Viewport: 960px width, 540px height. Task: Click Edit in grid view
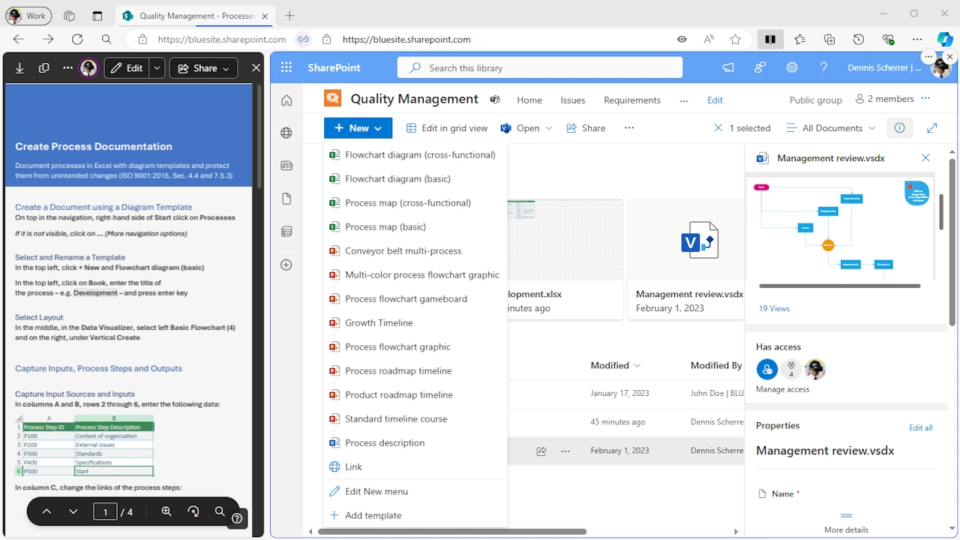click(x=447, y=128)
